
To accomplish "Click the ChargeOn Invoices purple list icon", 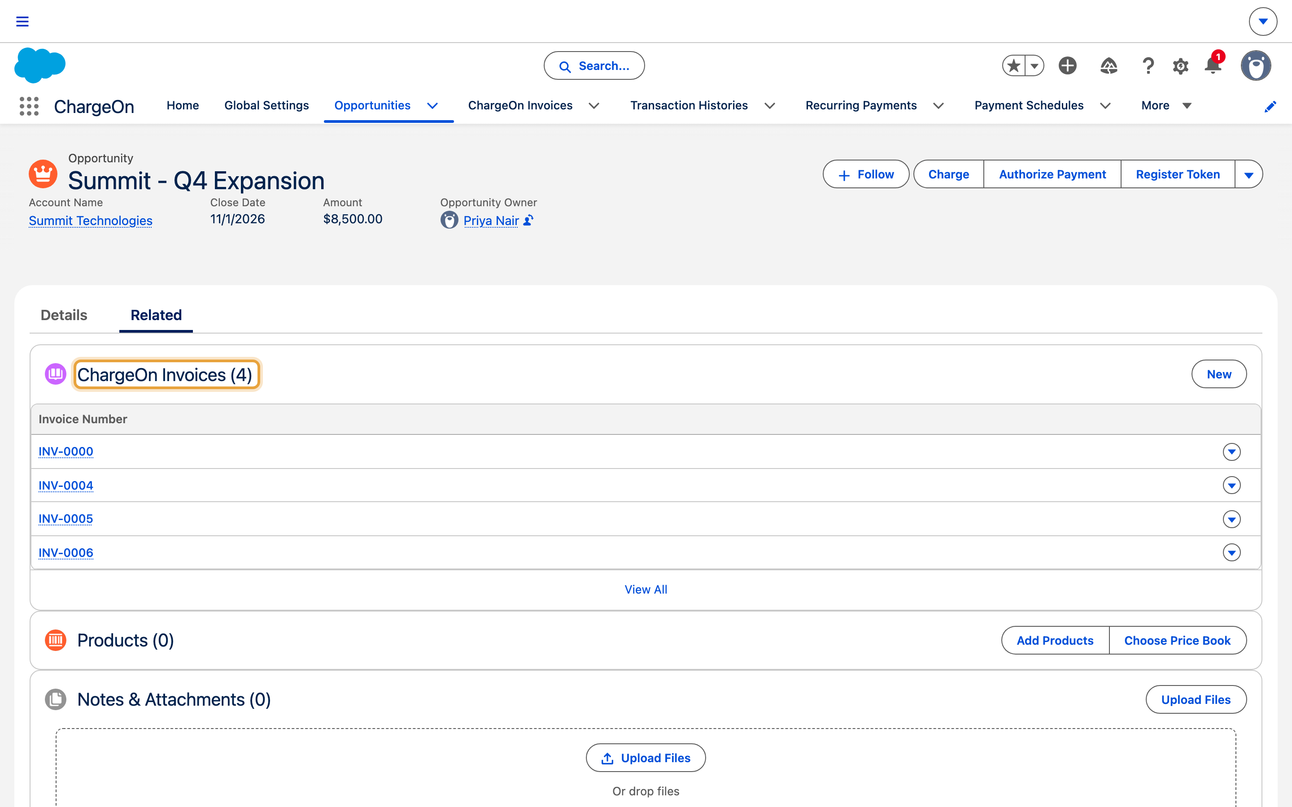I will pos(56,374).
